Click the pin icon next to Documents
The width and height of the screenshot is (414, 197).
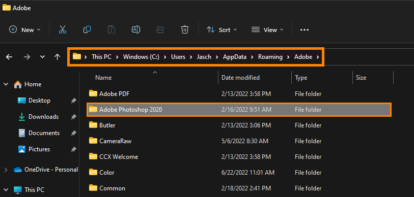coord(74,133)
